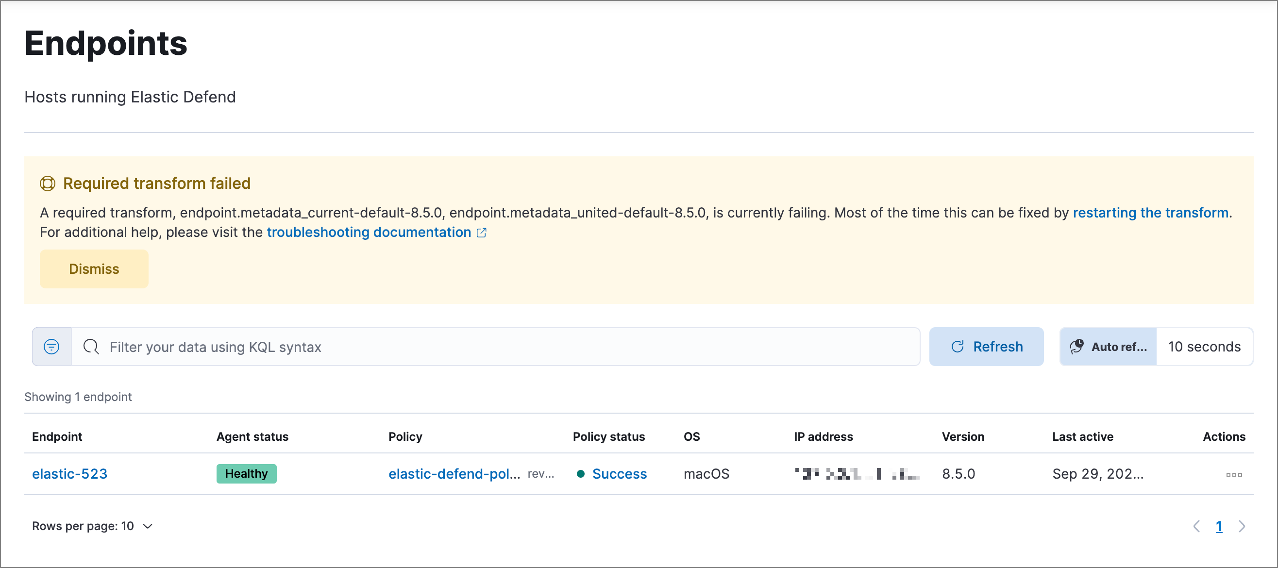Click the clock icon on Auto refresh control
This screenshot has height=568, width=1278.
(1076, 346)
